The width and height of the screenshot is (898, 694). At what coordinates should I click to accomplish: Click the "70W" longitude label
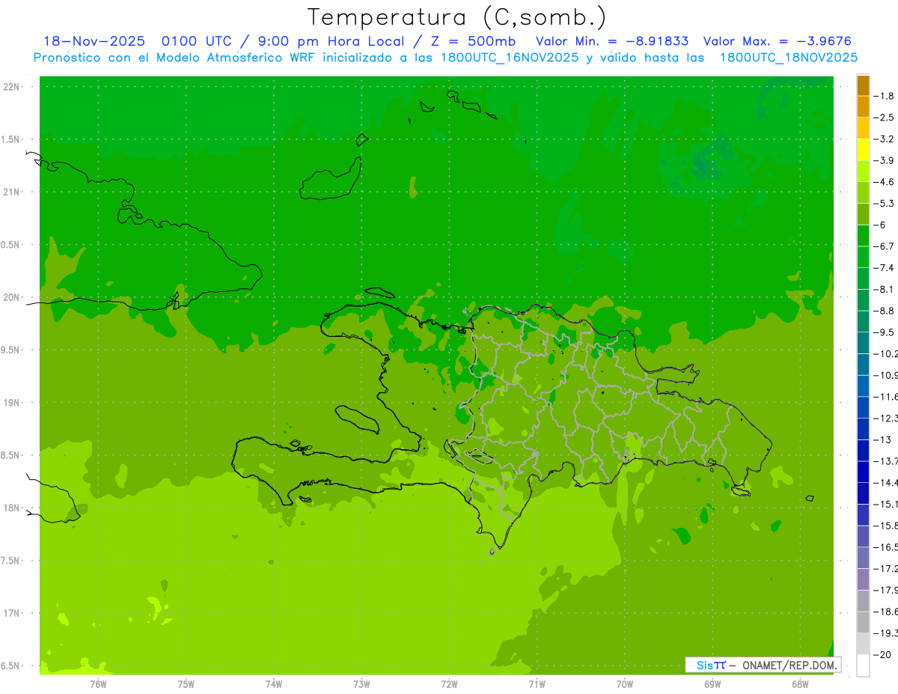[x=624, y=684]
